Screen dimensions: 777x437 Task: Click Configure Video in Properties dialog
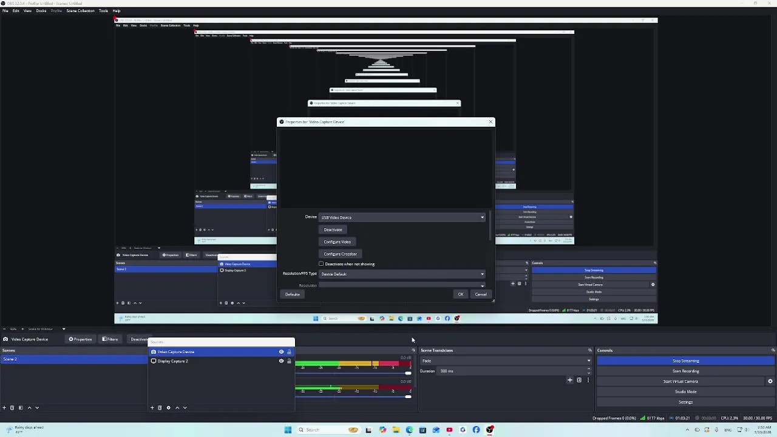tap(337, 242)
